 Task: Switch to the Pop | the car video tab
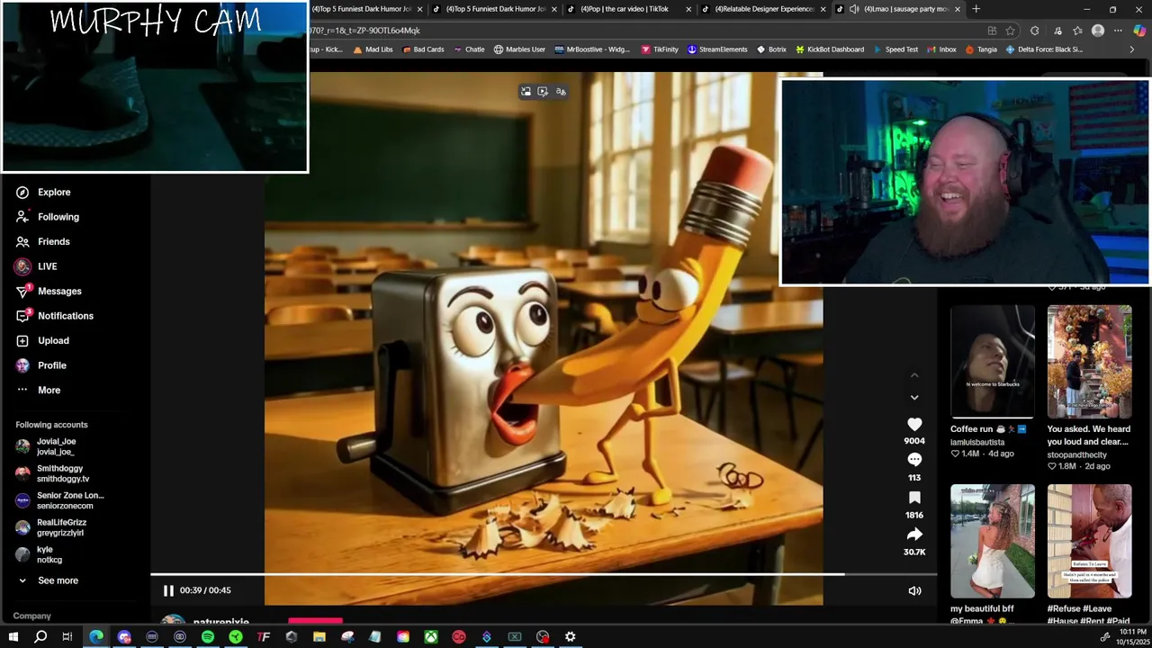(630, 9)
